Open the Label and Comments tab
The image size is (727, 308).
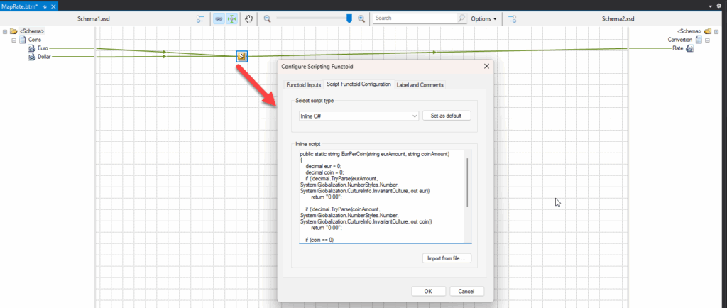point(420,84)
